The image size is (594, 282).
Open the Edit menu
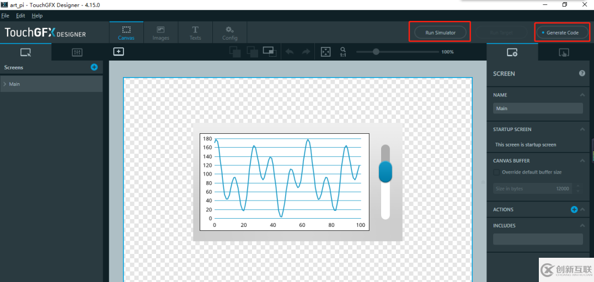(20, 16)
